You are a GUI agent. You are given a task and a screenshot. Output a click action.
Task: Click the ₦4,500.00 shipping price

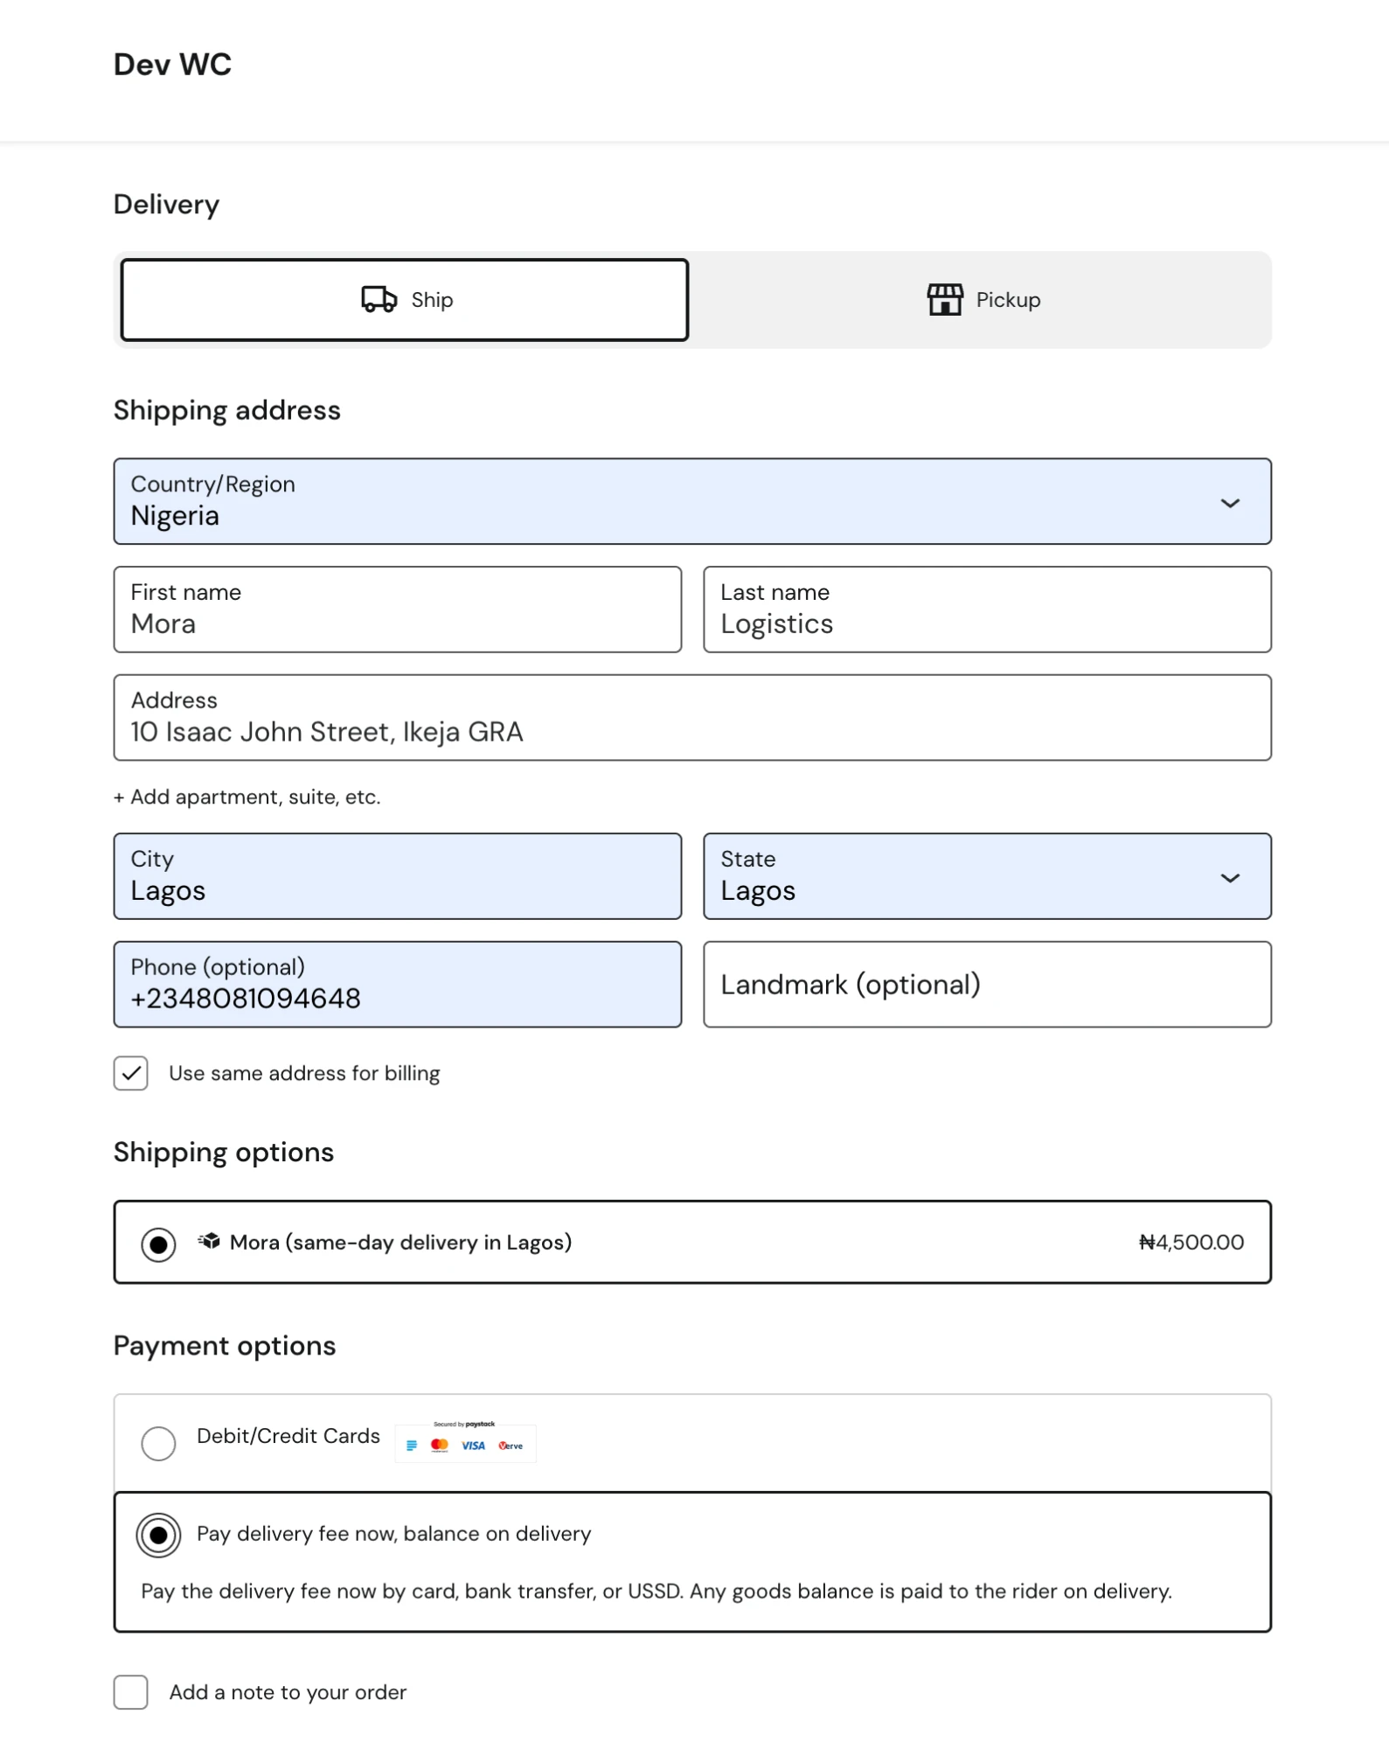(1191, 1242)
